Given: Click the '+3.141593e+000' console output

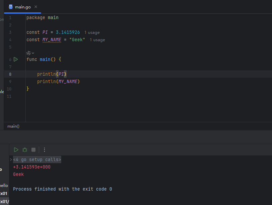Looking at the screenshot, I should click(x=32, y=167).
